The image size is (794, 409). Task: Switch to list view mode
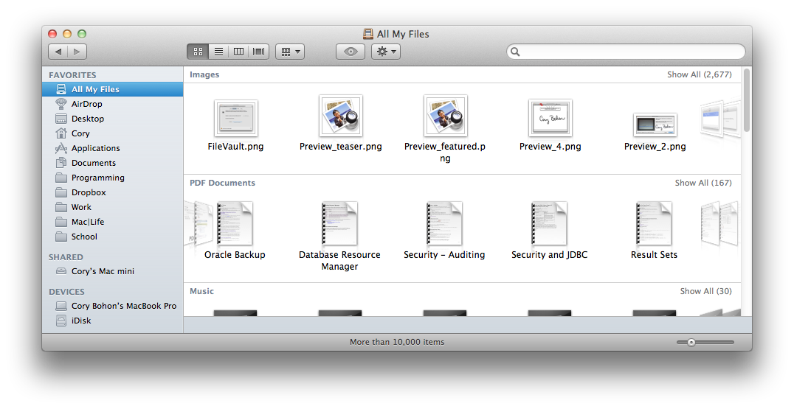pyautogui.click(x=218, y=52)
